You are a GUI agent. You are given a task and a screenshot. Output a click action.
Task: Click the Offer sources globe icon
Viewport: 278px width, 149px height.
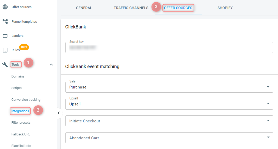(x=5, y=7)
